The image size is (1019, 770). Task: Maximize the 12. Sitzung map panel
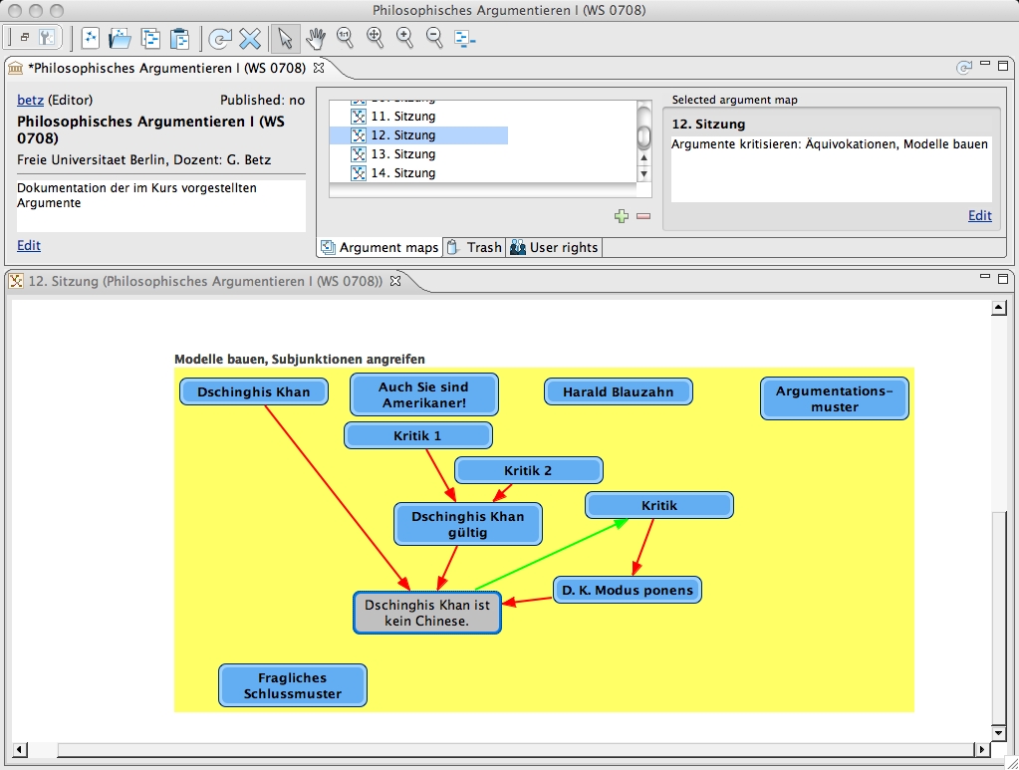pyautogui.click(x=1003, y=278)
